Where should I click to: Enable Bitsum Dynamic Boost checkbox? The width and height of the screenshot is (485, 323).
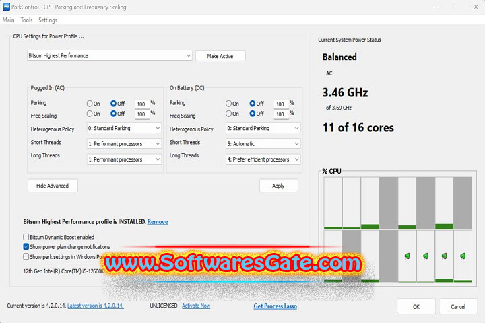[26, 237]
